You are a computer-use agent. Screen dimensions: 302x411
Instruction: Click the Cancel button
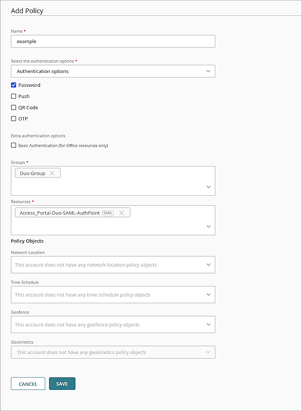(28, 384)
